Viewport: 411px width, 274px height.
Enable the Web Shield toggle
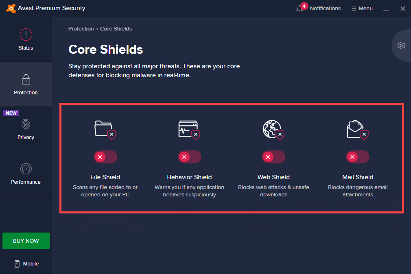pos(273,157)
